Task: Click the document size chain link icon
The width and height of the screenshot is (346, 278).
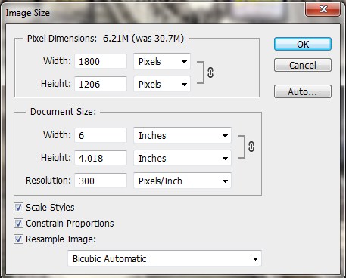Action: click(251, 147)
